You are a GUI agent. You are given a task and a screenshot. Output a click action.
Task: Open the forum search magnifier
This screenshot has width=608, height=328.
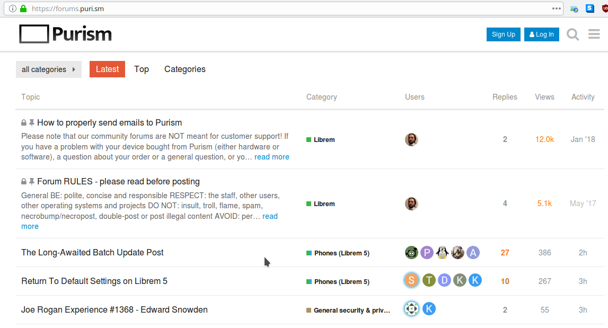pos(572,34)
